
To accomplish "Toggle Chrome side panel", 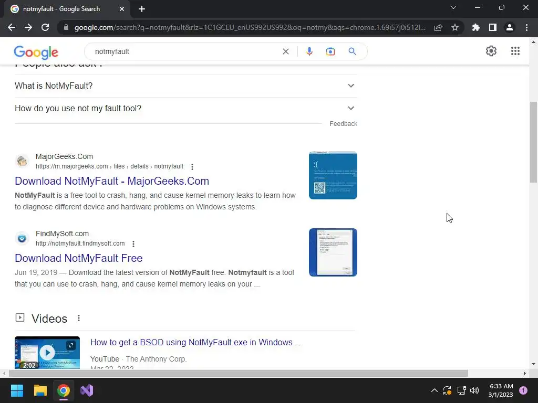I will (493, 27).
